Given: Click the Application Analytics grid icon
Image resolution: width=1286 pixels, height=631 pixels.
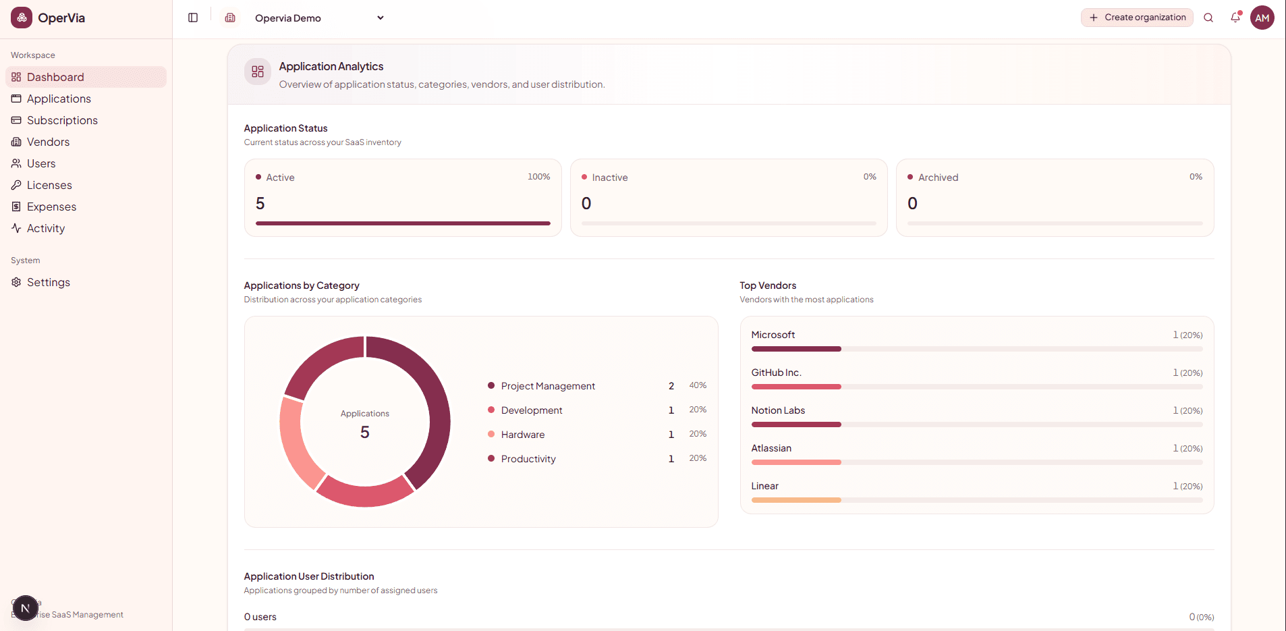Looking at the screenshot, I should pyautogui.click(x=258, y=72).
